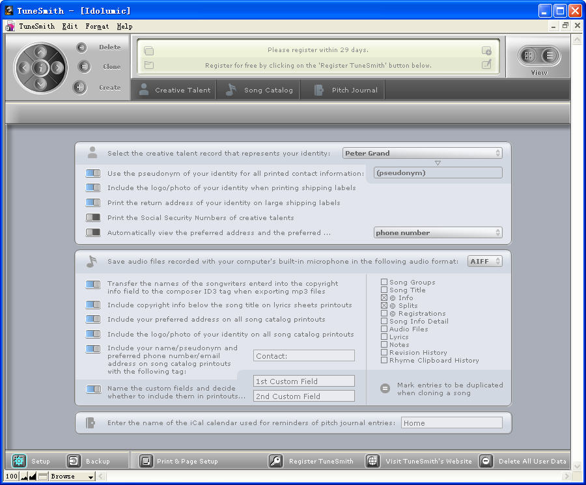Click the Backup icon in bottom bar
Viewport: 586px width, 485px height.
pyautogui.click(x=73, y=461)
